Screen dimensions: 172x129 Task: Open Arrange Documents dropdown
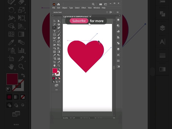coord(101,4)
